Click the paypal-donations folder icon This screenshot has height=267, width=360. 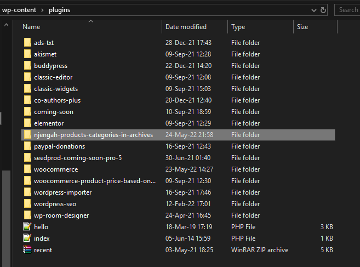pos(27,146)
